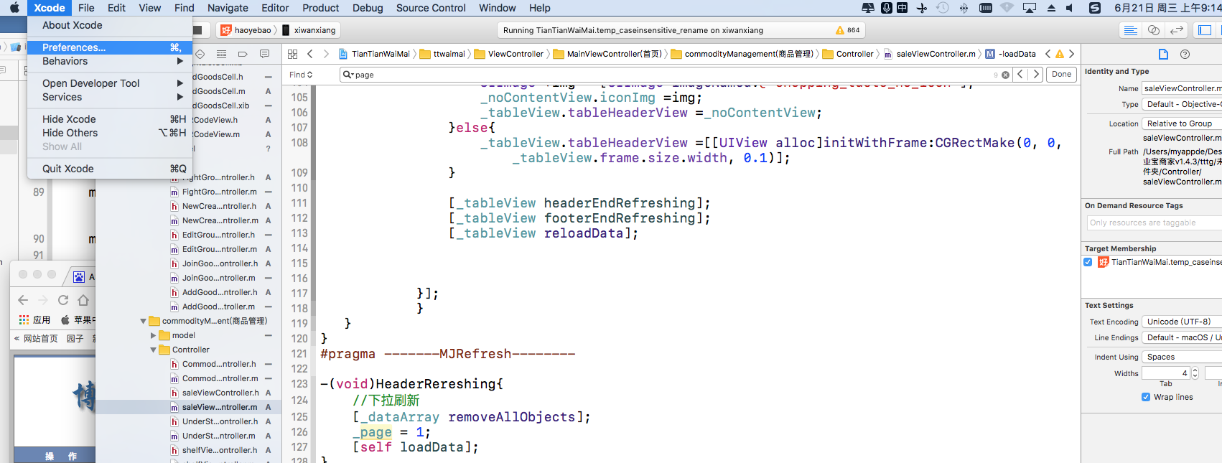Image resolution: width=1222 pixels, height=463 pixels.
Task: Click saleViewController.m in jump bar
Action: tap(930, 54)
